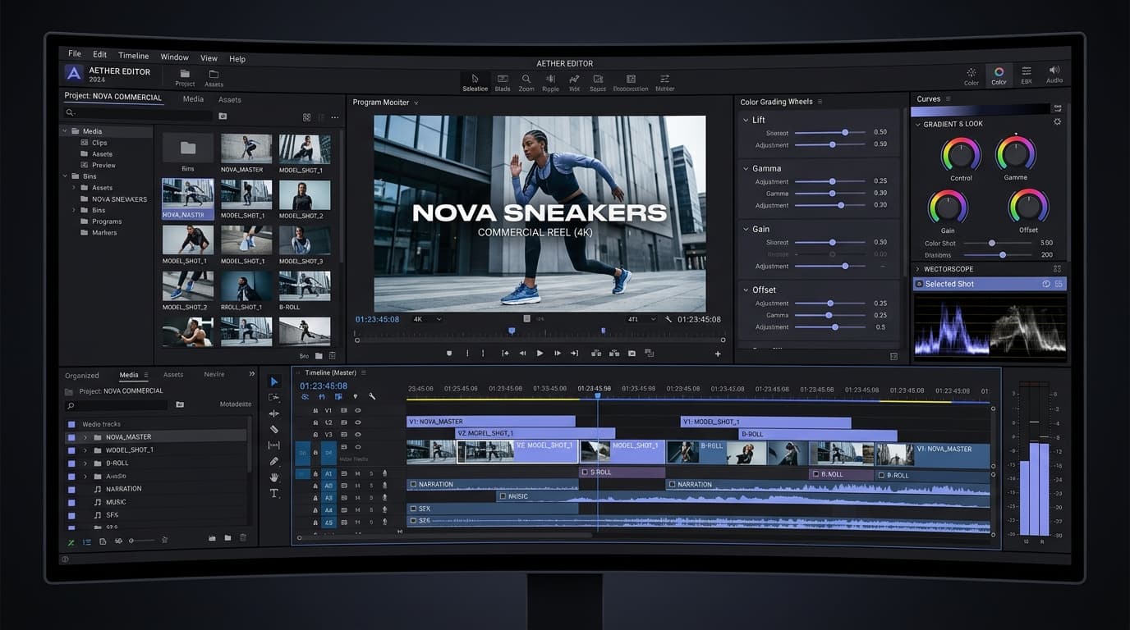Open the Window menu
1130x630 pixels.
pyautogui.click(x=174, y=57)
